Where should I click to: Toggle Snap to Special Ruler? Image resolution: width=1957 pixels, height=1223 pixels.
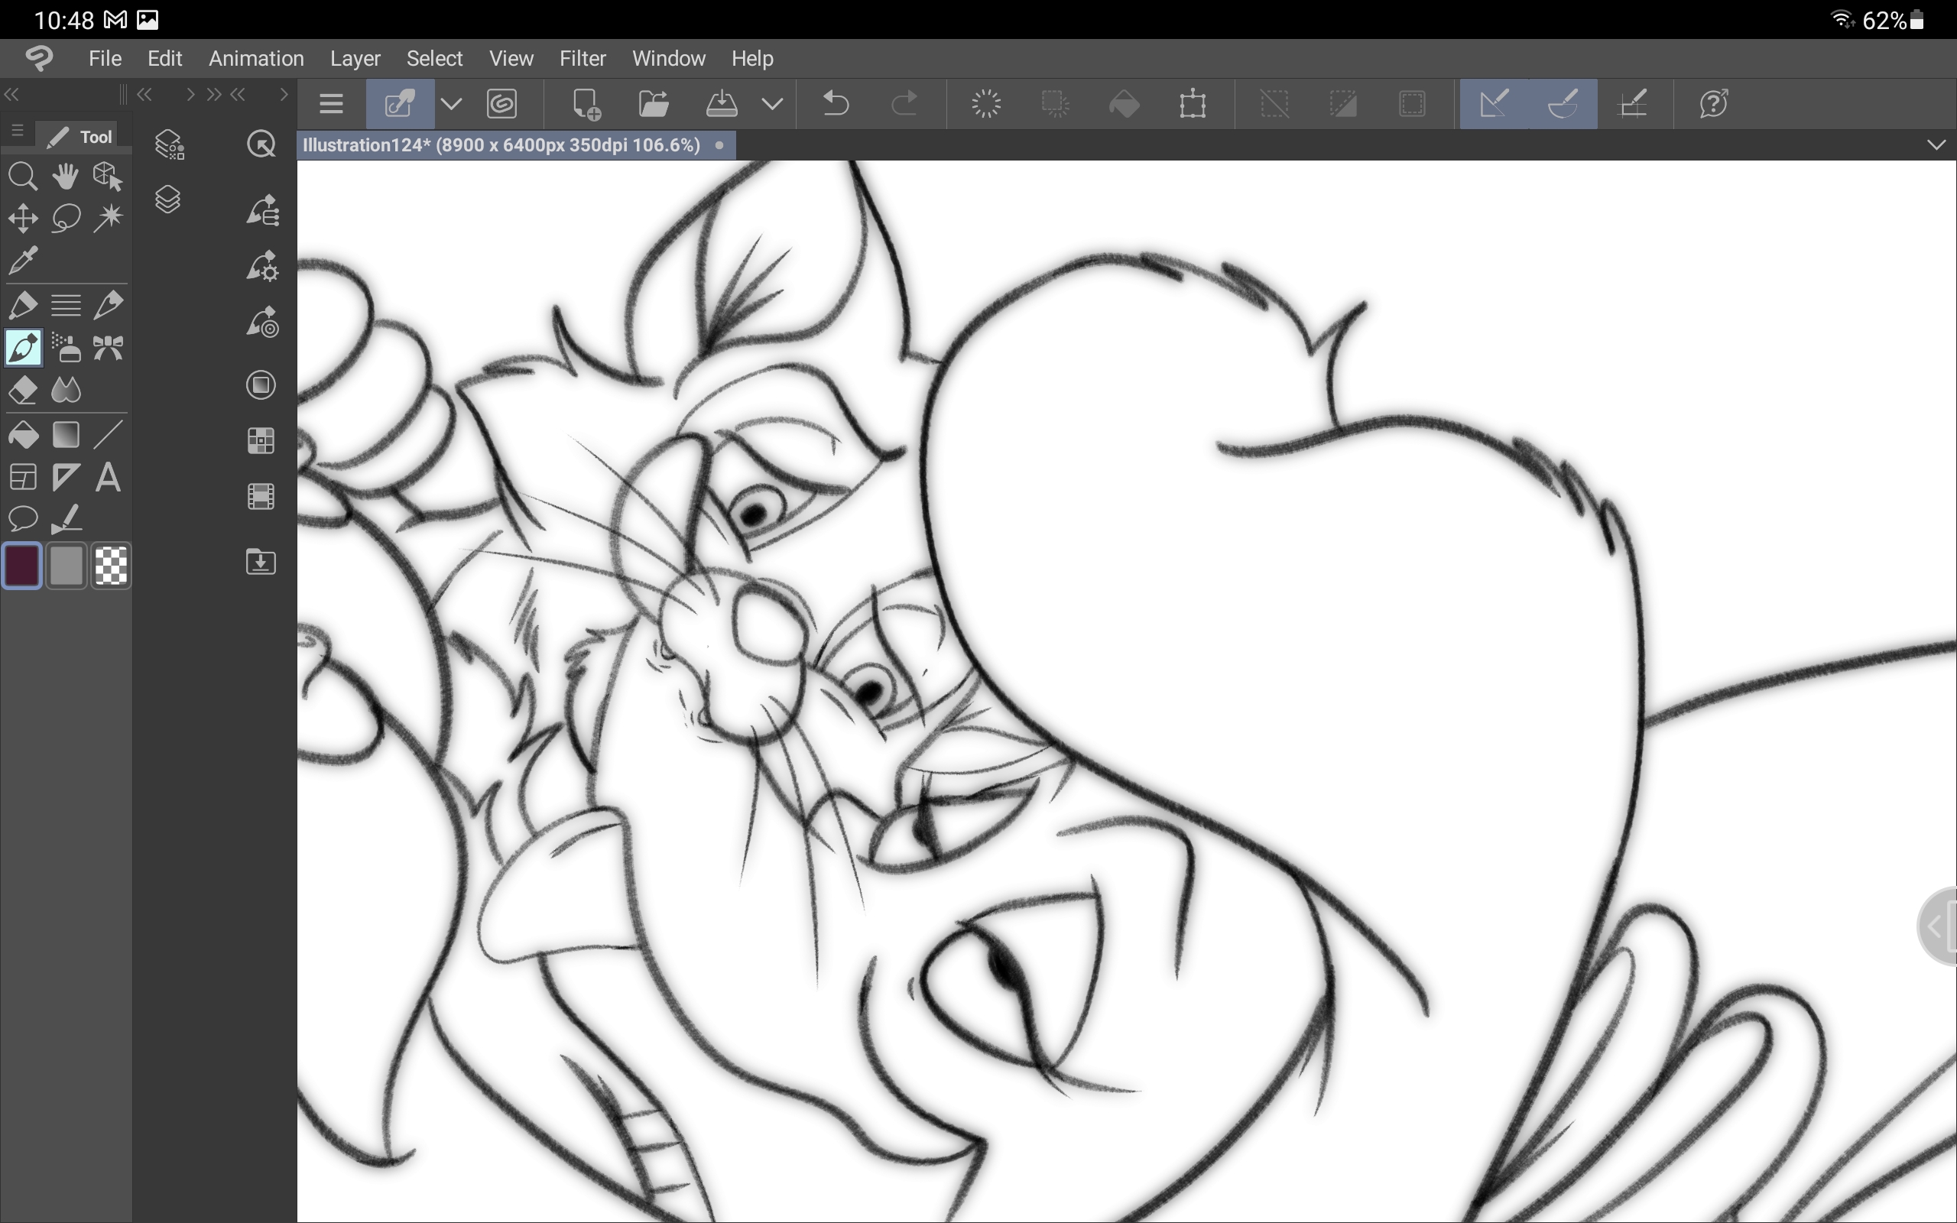[x=1563, y=103]
